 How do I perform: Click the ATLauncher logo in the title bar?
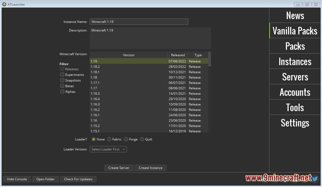tap(4, 4)
